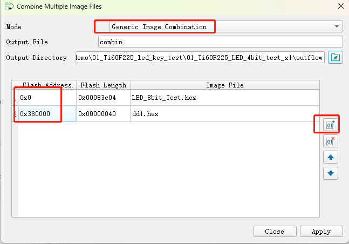Move selected image up with arrow

(x=330, y=157)
